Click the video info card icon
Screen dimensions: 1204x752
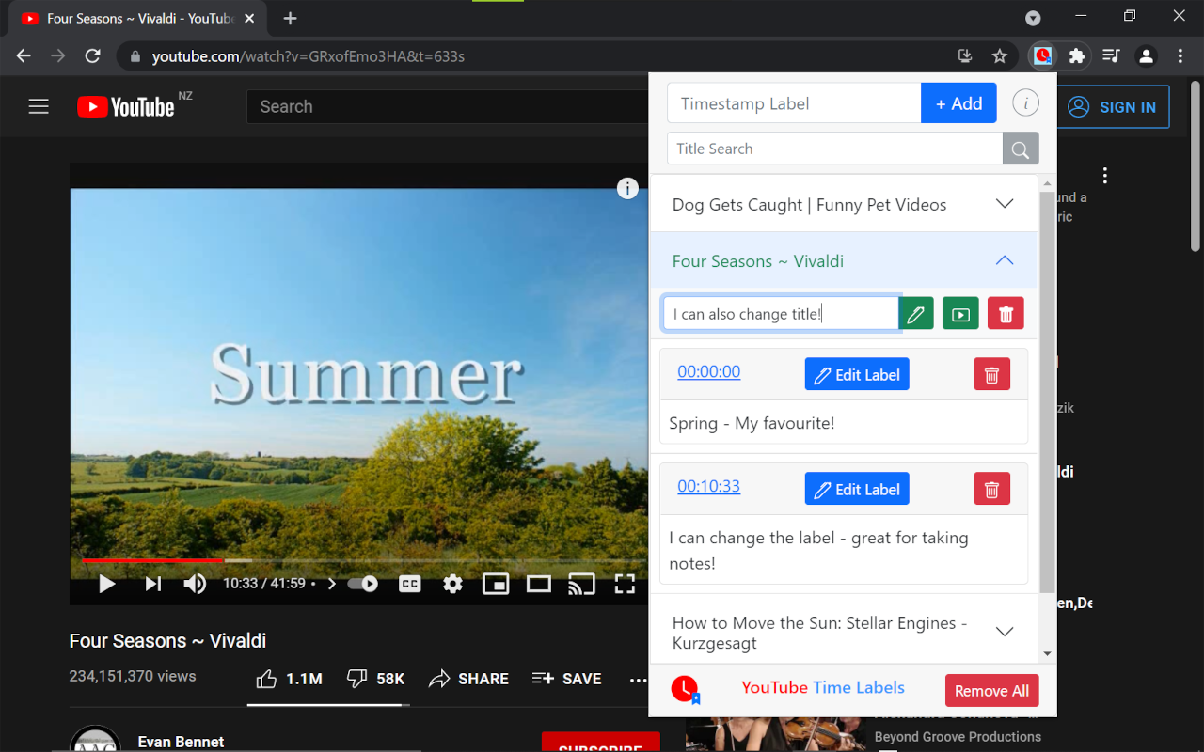tap(627, 189)
